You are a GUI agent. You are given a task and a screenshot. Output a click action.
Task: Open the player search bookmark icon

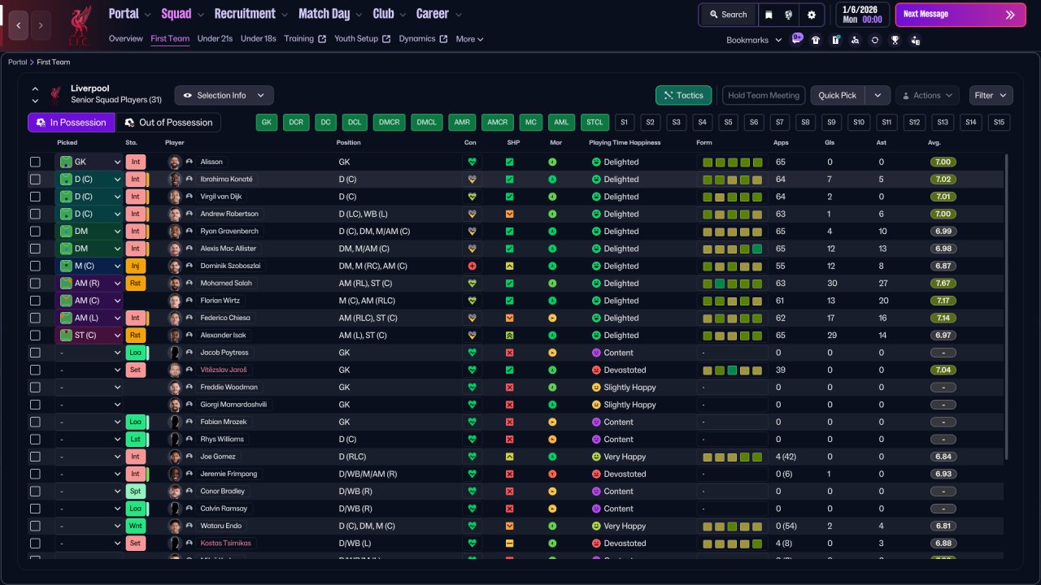(x=855, y=40)
